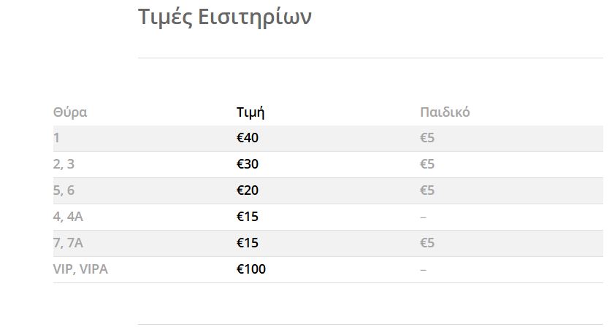The image size is (612, 332).
Task: Click the €5 child price for gates 5, 6
Action: [427, 190]
